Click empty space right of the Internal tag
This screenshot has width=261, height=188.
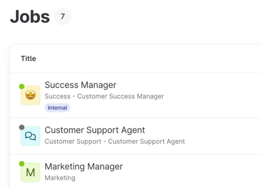coord(153,108)
